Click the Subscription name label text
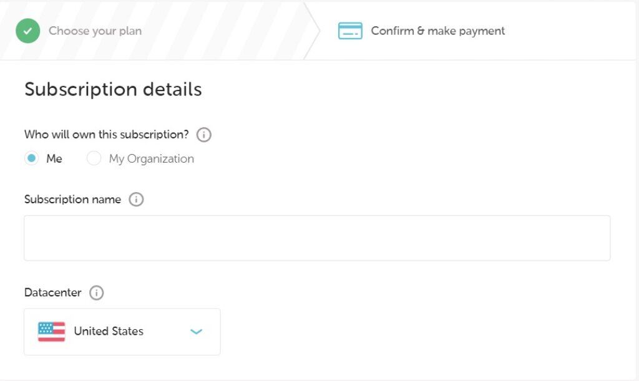This screenshot has height=381, width=639. click(x=72, y=200)
